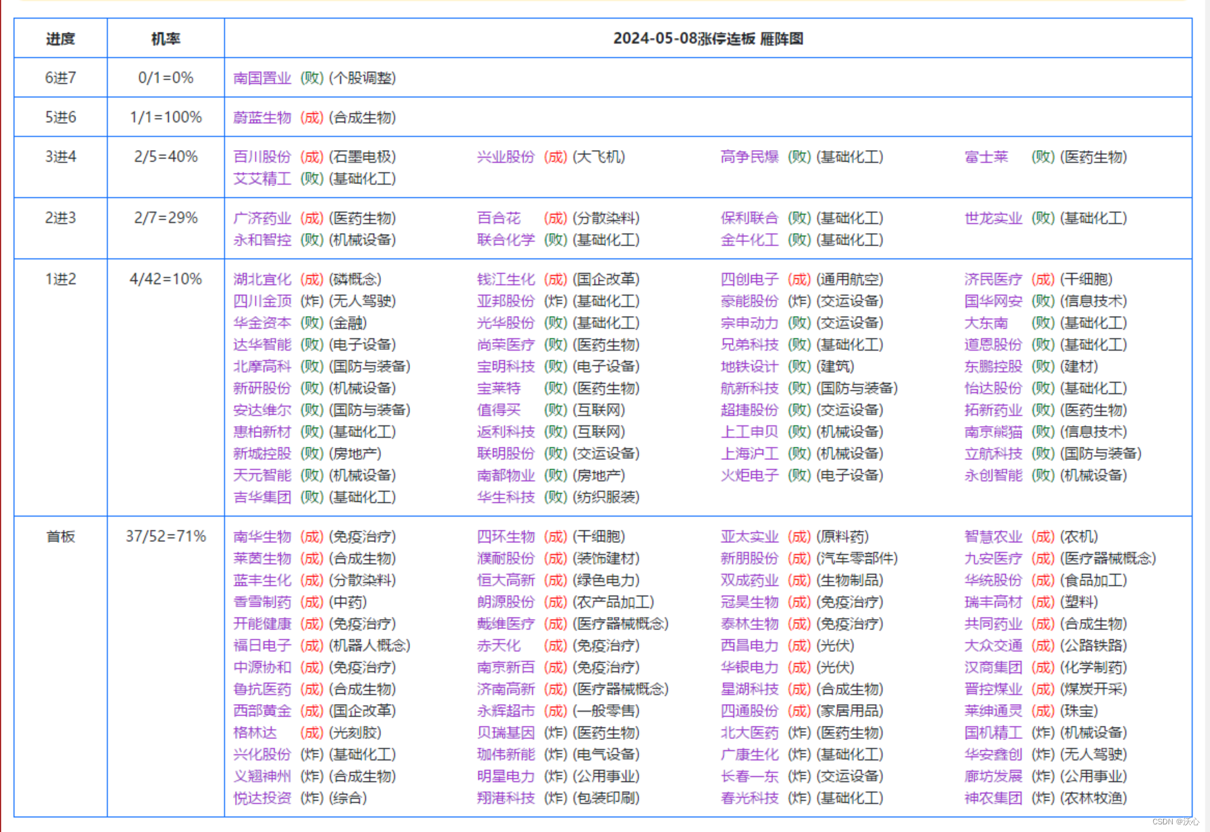The image size is (1210, 832).
Task: Click the 高争民爆 stock link
Action: (750, 157)
